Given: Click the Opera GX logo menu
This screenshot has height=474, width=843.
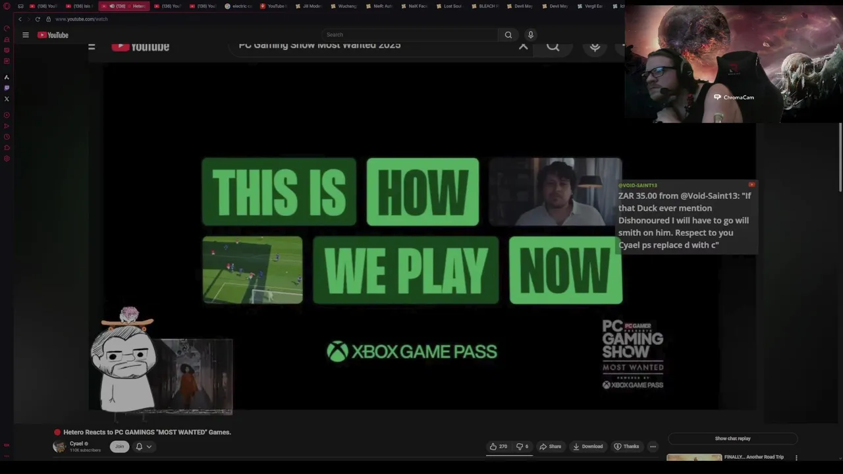Looking at the screenshot, I should tap(7, 7).
